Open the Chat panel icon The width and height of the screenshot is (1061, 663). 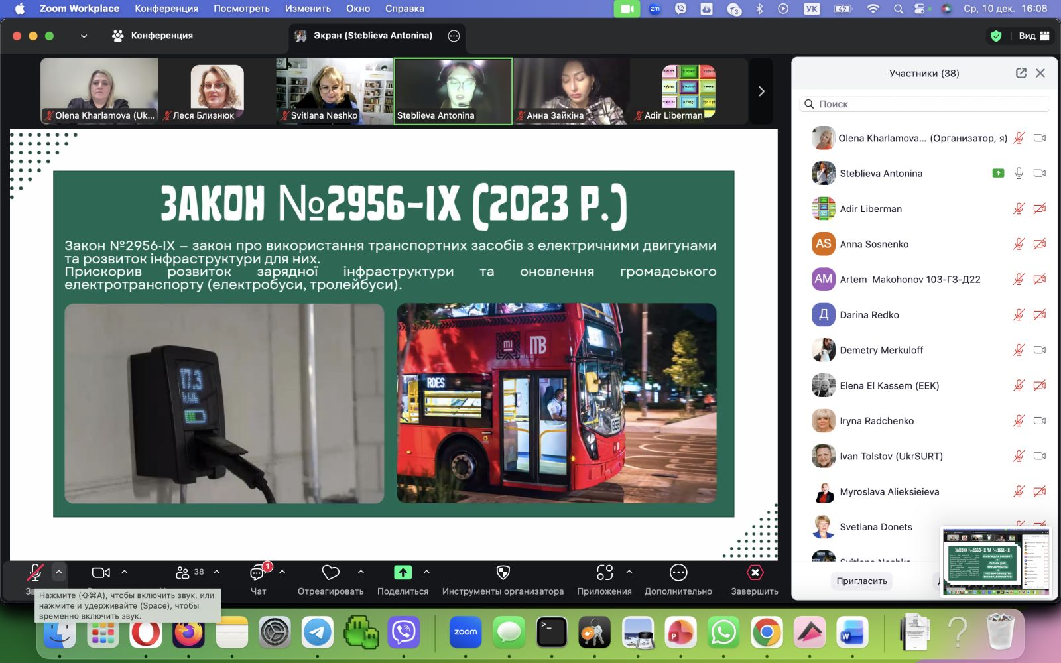click(257, 573)
